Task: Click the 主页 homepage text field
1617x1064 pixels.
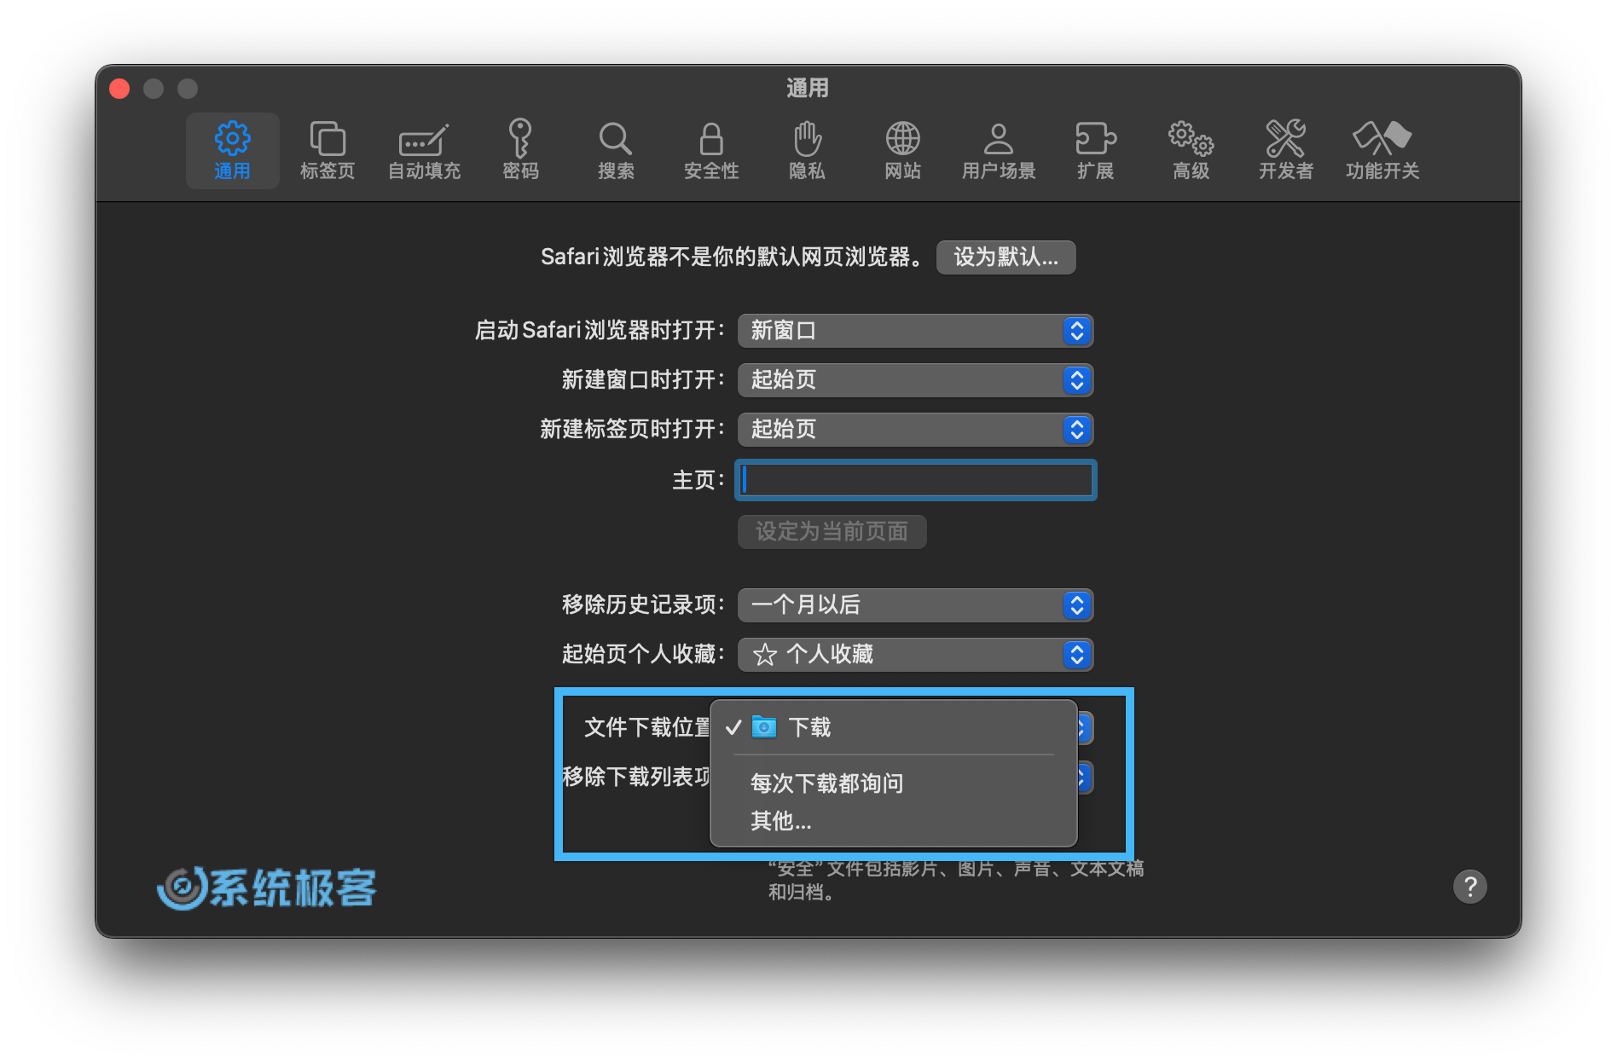Action: (x=915, y=480)
